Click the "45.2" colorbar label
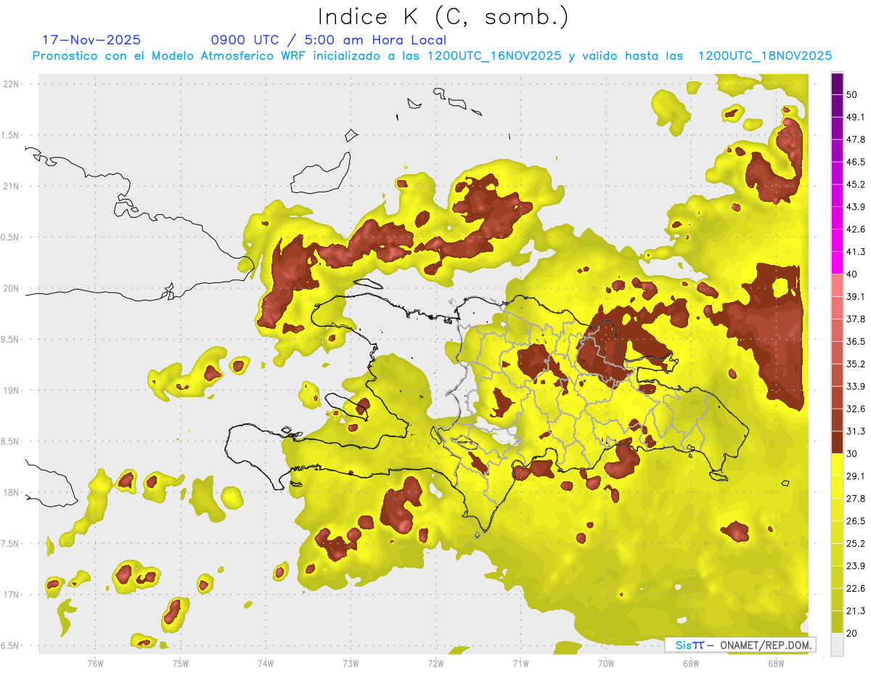Image resolution: width=871 pixels, height=673 pixels. [855, 184]
